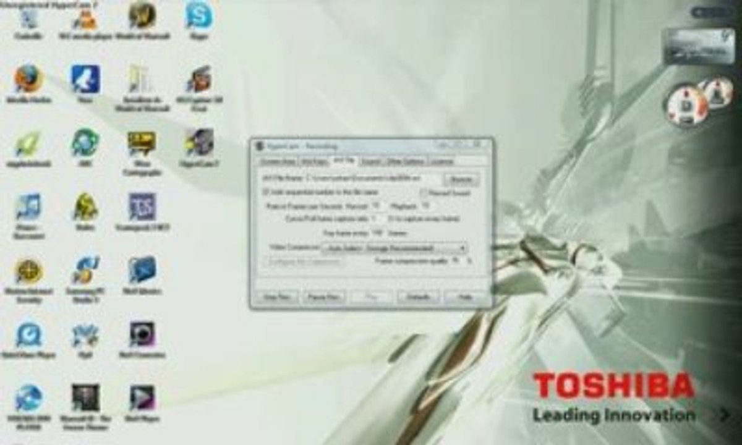Select the green globe desktop icon
The image size is (742, 445).
tap(85, 147)
